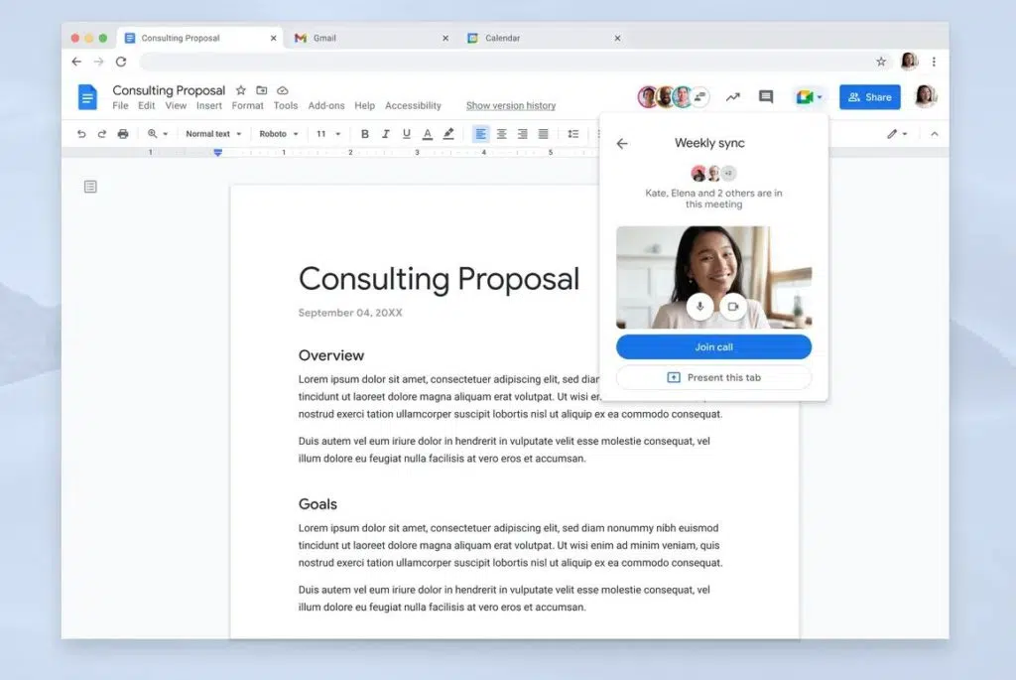Open the Normal text style dropdown

(x=211, y=133)
